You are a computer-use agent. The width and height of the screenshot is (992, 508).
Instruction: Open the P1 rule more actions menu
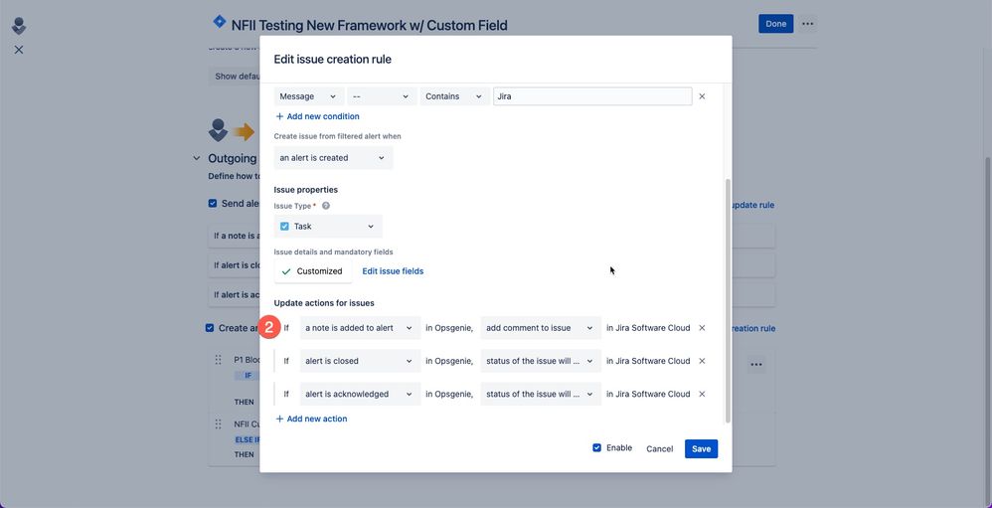pyautogui.click(x=755, y=365)
